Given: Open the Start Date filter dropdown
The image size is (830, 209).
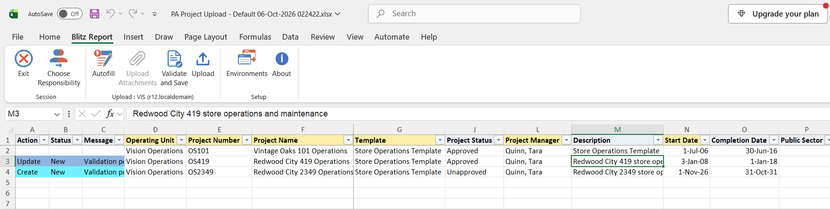Looking at the screenshot, I should (705, 140).
